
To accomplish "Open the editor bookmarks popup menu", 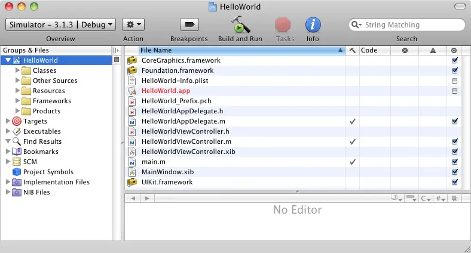I will (396, 198).
